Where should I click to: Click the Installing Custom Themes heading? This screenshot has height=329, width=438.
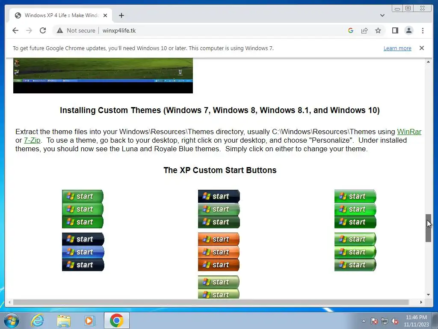click(219, 110)
